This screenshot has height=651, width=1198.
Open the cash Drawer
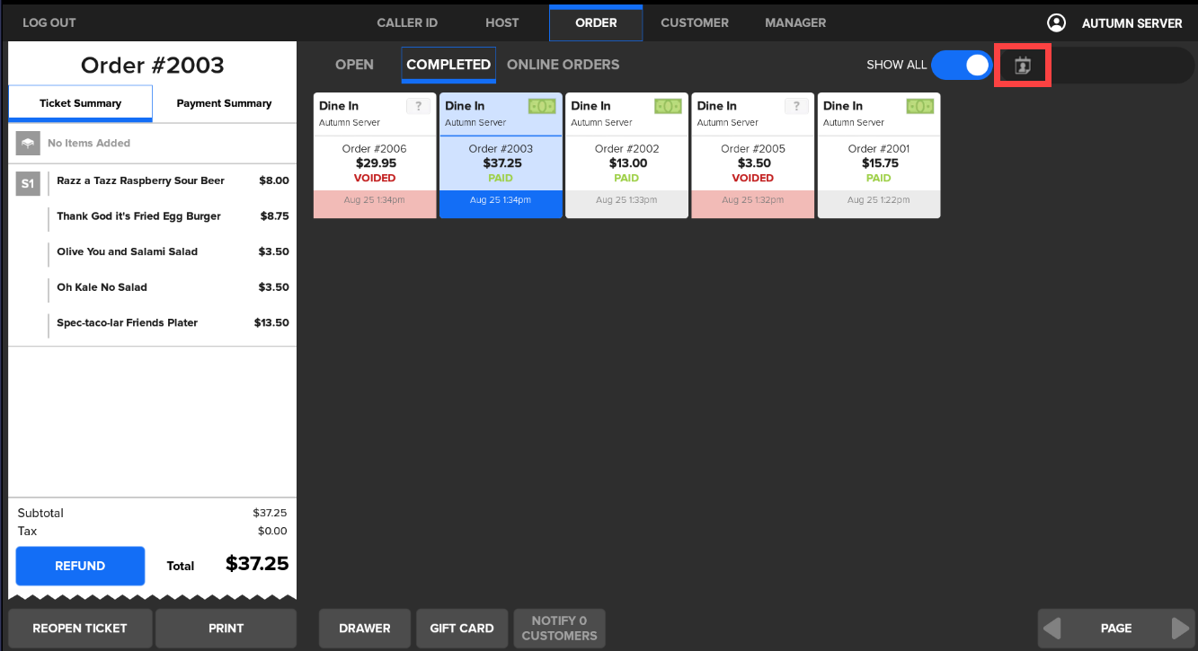[x=364, y=629]
